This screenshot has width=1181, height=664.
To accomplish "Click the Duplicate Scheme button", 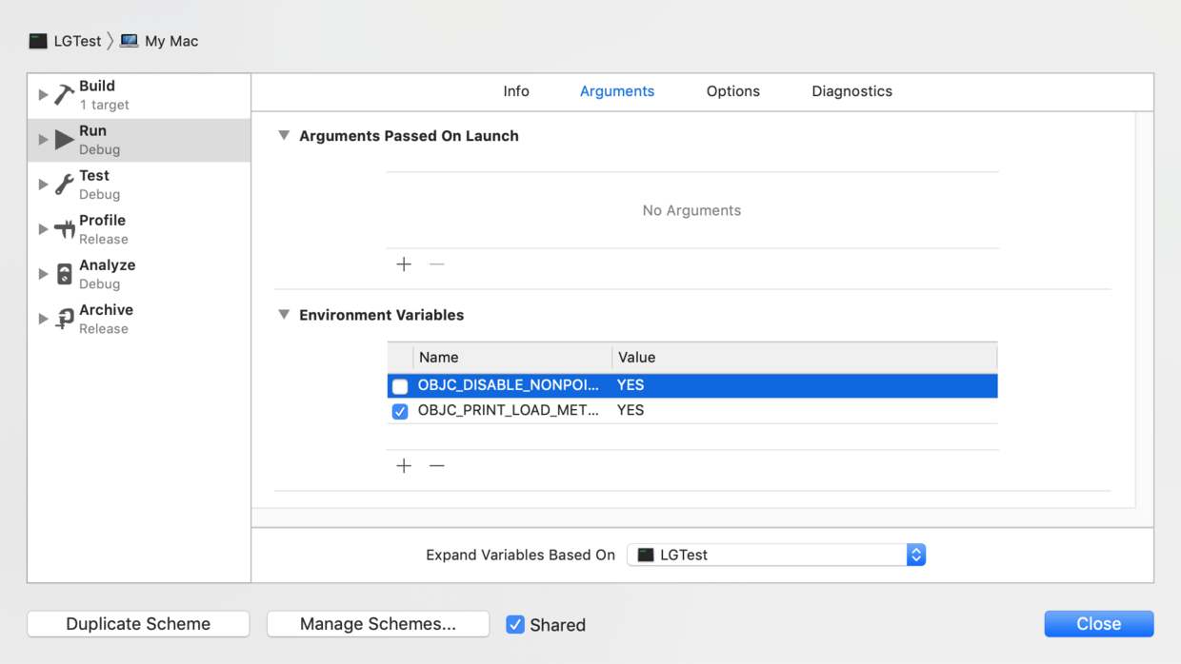I will 138,624.
